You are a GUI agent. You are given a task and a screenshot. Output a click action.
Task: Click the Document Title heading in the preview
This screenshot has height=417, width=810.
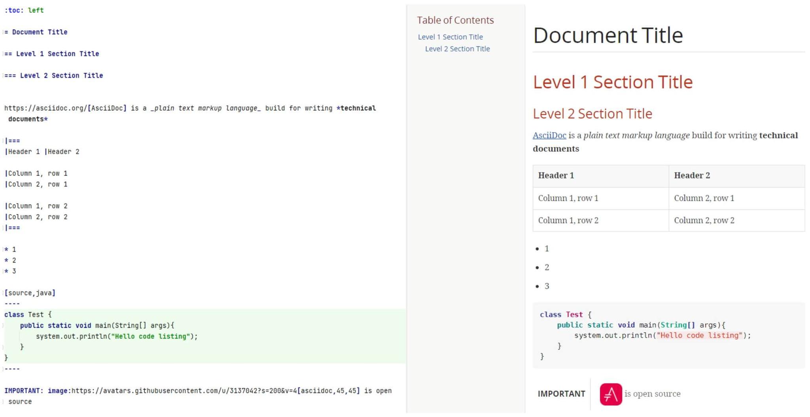(x=608, y=35)
